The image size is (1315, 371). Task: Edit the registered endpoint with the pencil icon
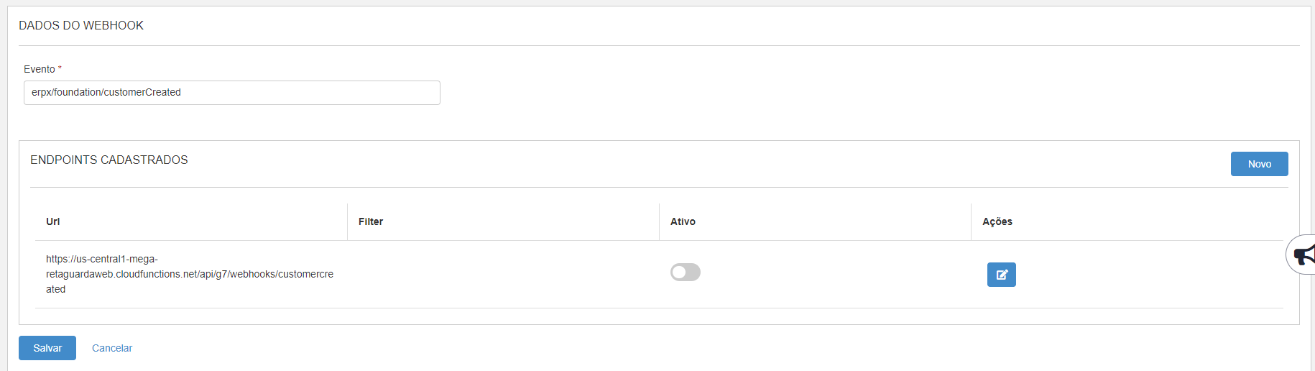point(1001,275)
